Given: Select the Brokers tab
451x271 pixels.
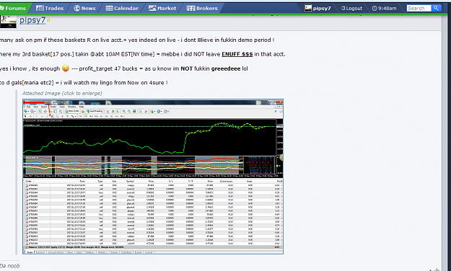Looking at the screenshot, I should coord(202,9).
